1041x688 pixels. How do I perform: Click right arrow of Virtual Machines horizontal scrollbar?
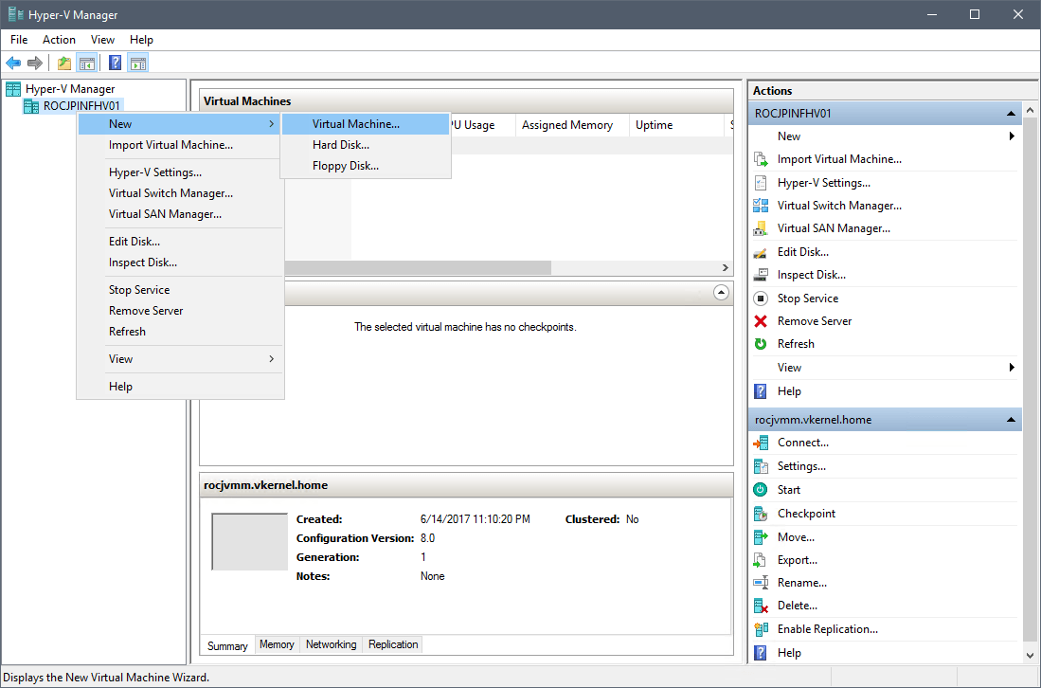click(726, 267)
